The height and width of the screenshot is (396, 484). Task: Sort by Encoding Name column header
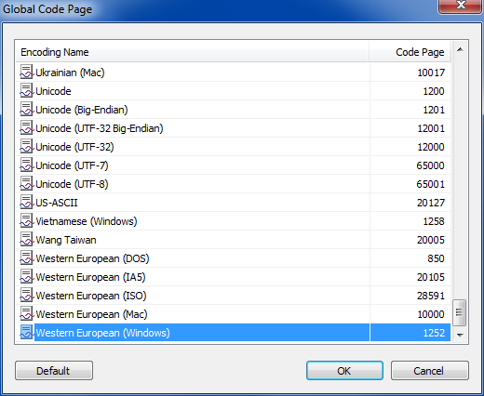[193, 52]
